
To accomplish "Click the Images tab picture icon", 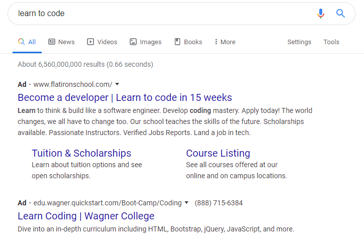I will [x=133, y=42].
